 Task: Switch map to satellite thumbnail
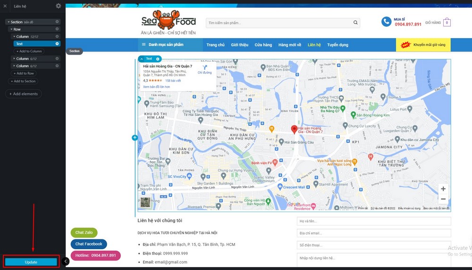(x=145, y=202)
